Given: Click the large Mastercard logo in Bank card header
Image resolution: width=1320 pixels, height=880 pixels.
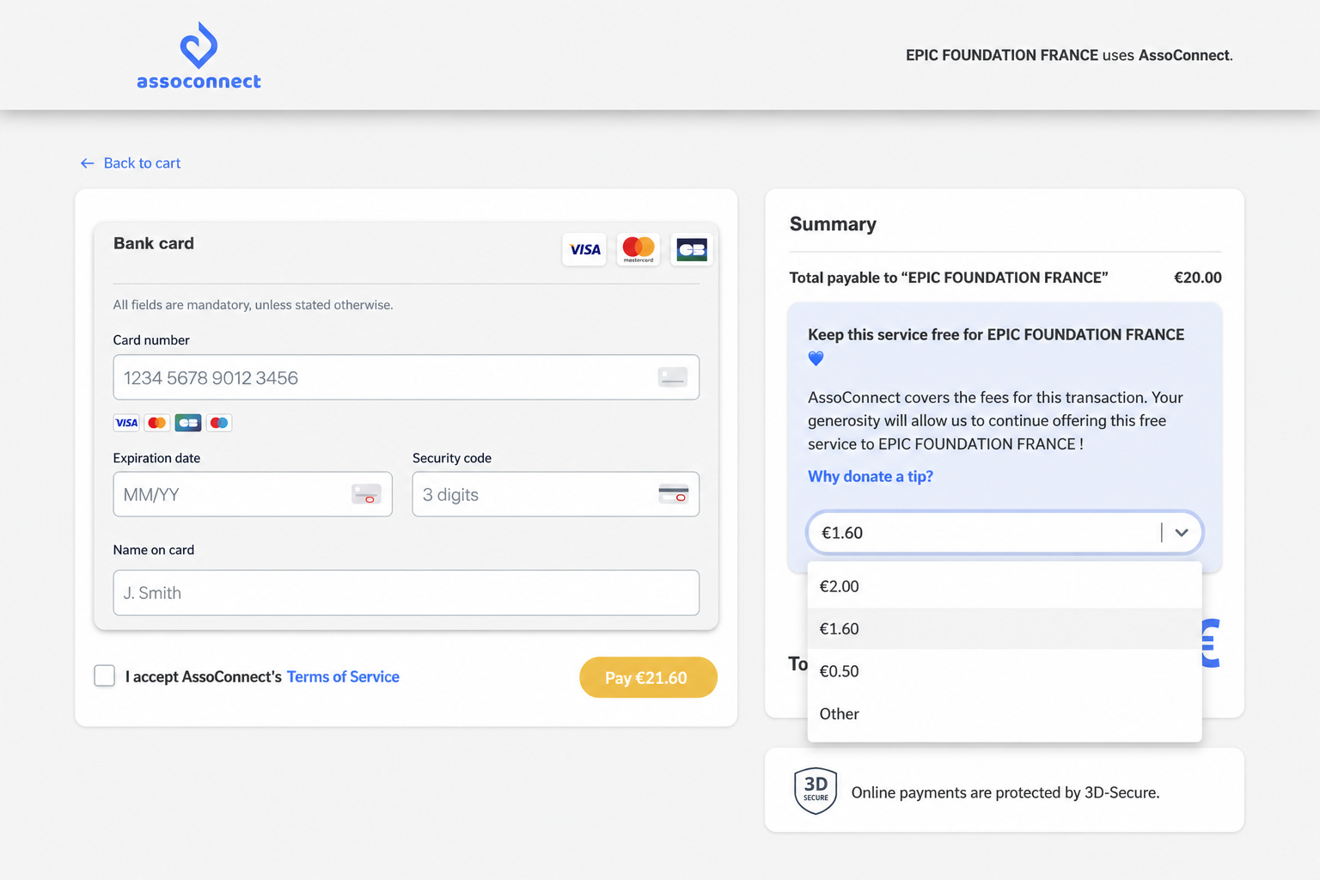Looking at the screenshot, I should click(x=639, y=249).
